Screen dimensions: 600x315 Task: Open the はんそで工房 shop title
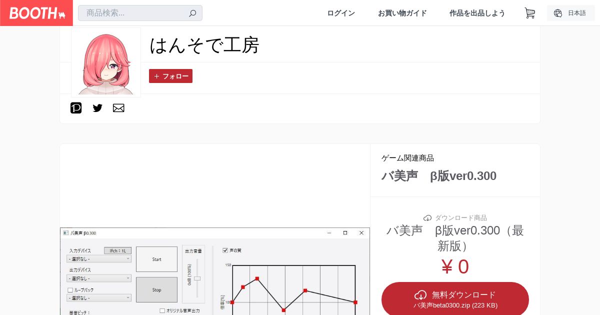(x=204, y=45)
